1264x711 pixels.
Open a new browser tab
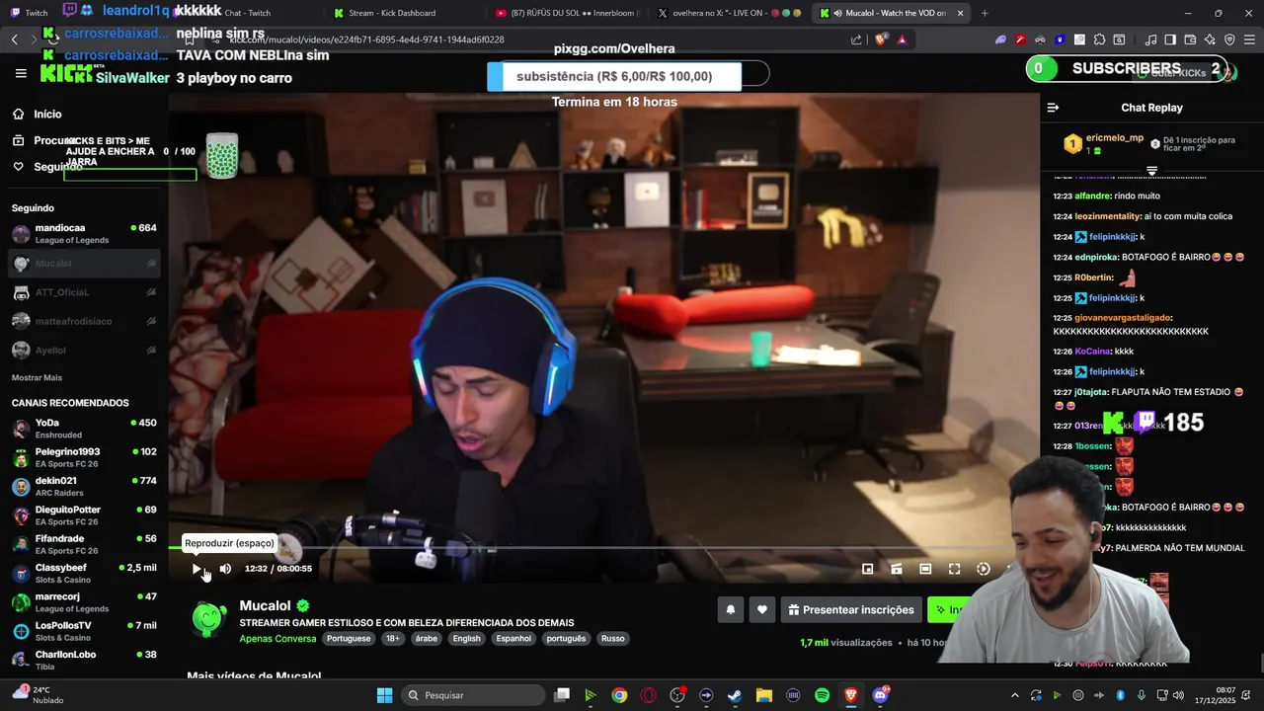point(985,13)
